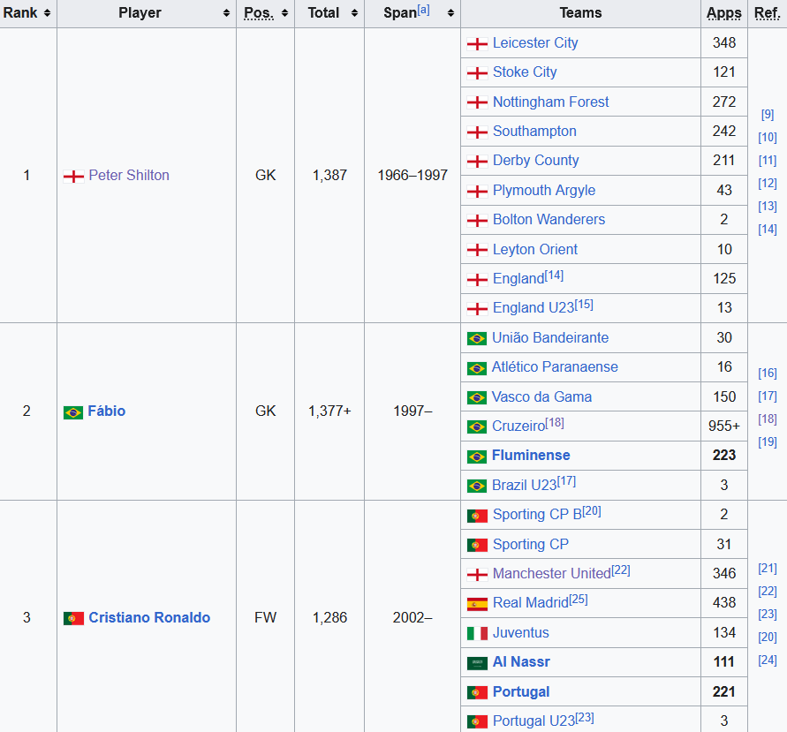Follow the Leicester City team link
The image size is (787, 732).
pyautogui.click(x=535, y=43)
